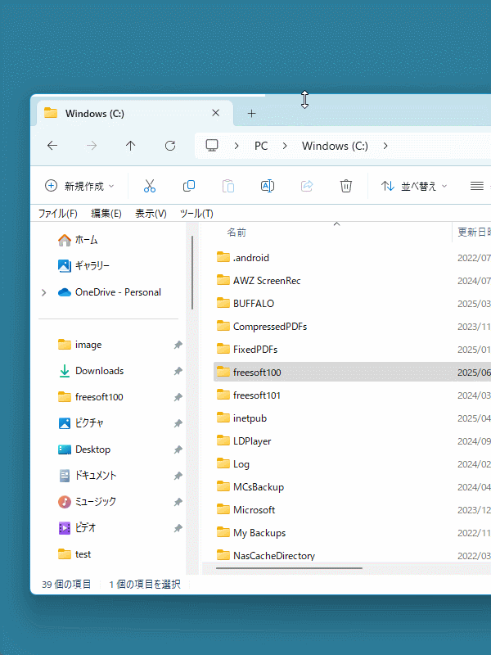Click the pin icon next to ビデオ
Screen dimensions: 491x655
(x=178, y=528)
